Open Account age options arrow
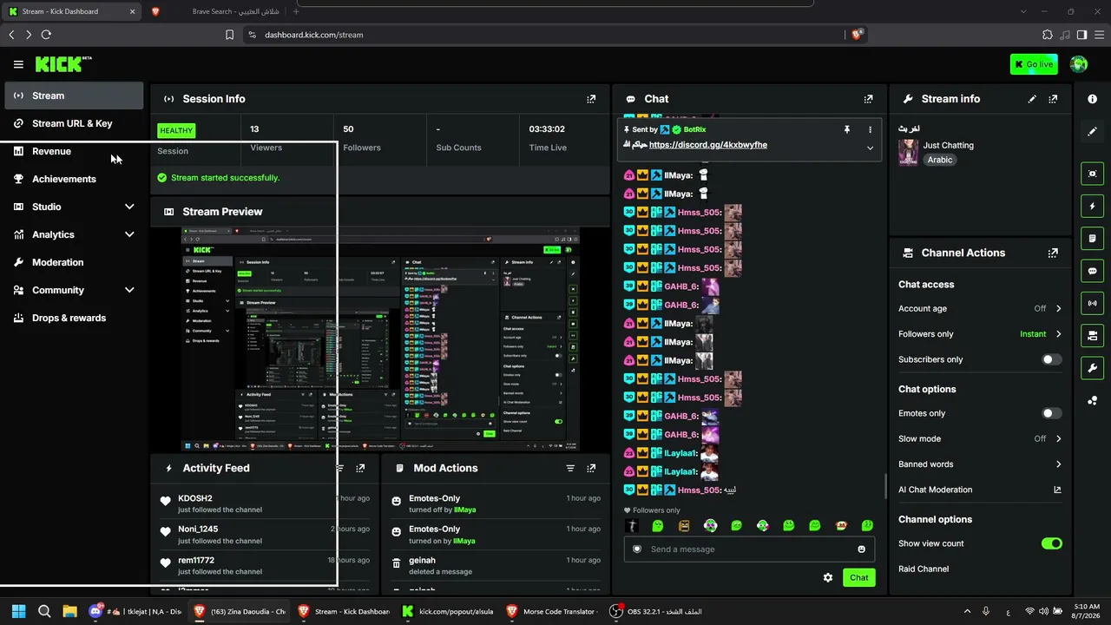The width and height of the screenshot is (1111, 625). click(1058, 308)
